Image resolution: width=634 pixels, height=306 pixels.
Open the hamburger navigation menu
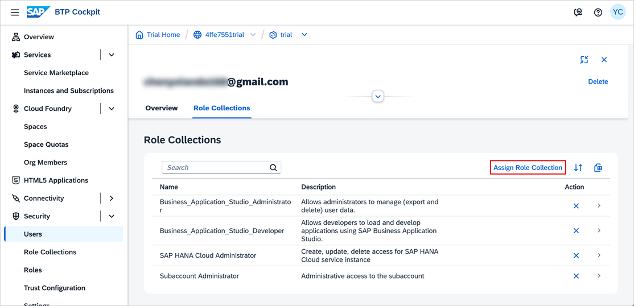coord(15,12)
